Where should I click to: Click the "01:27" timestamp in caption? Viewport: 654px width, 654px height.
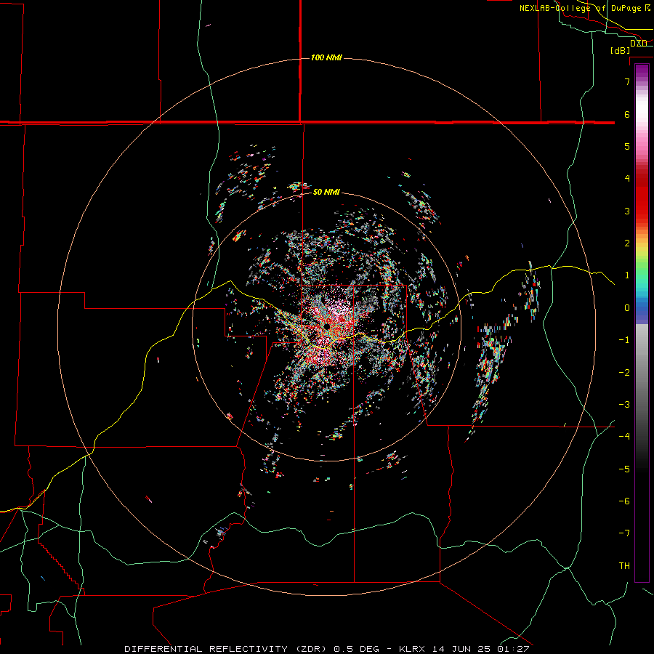[x=513, y=649]
